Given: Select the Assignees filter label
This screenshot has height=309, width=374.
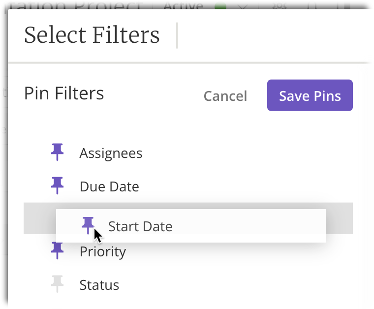Looking at the screenshot, I should point(111,153).
